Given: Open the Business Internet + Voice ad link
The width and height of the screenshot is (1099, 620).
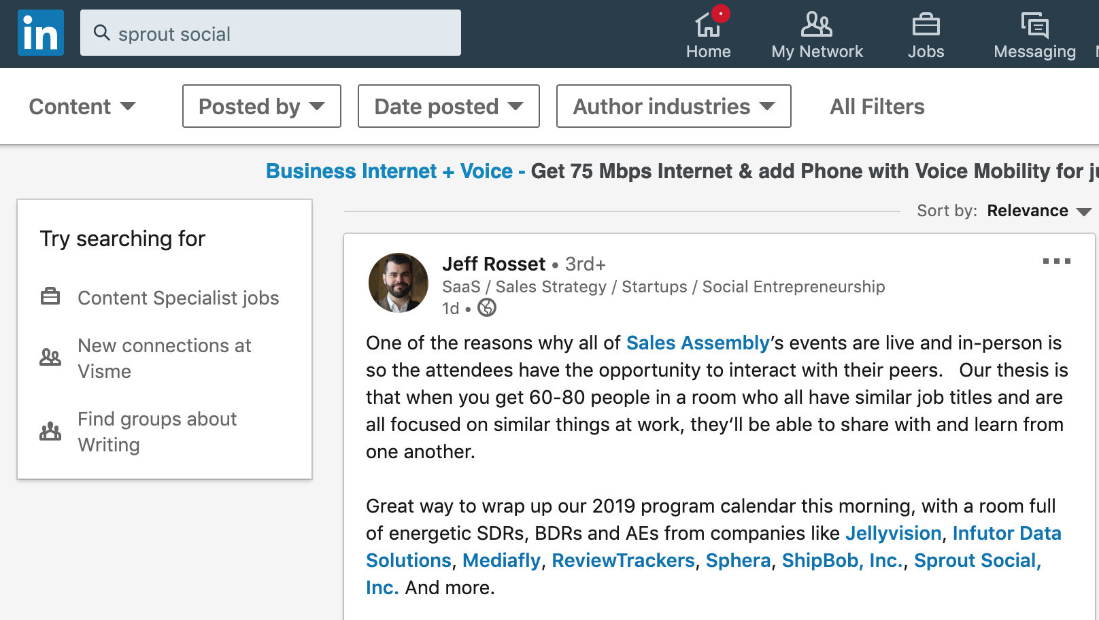Looking at the screenshot, I should click(x=389, y=171).
